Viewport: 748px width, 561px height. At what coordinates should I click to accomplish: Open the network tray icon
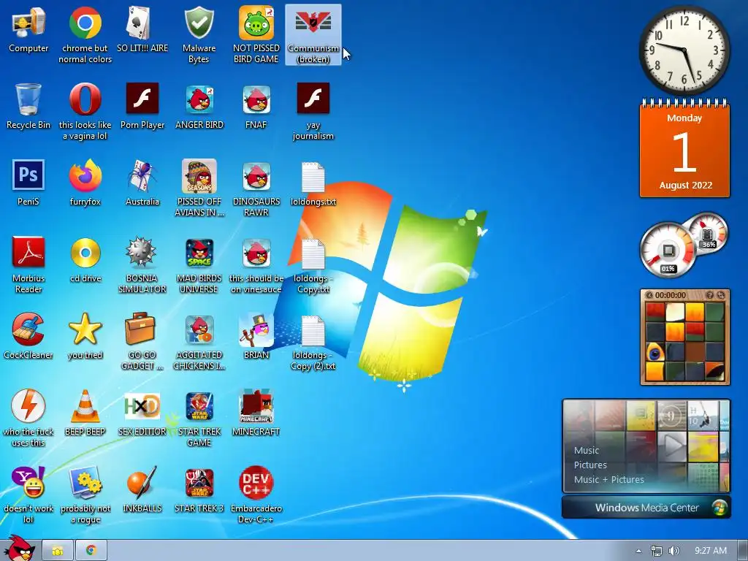(657, 551)
